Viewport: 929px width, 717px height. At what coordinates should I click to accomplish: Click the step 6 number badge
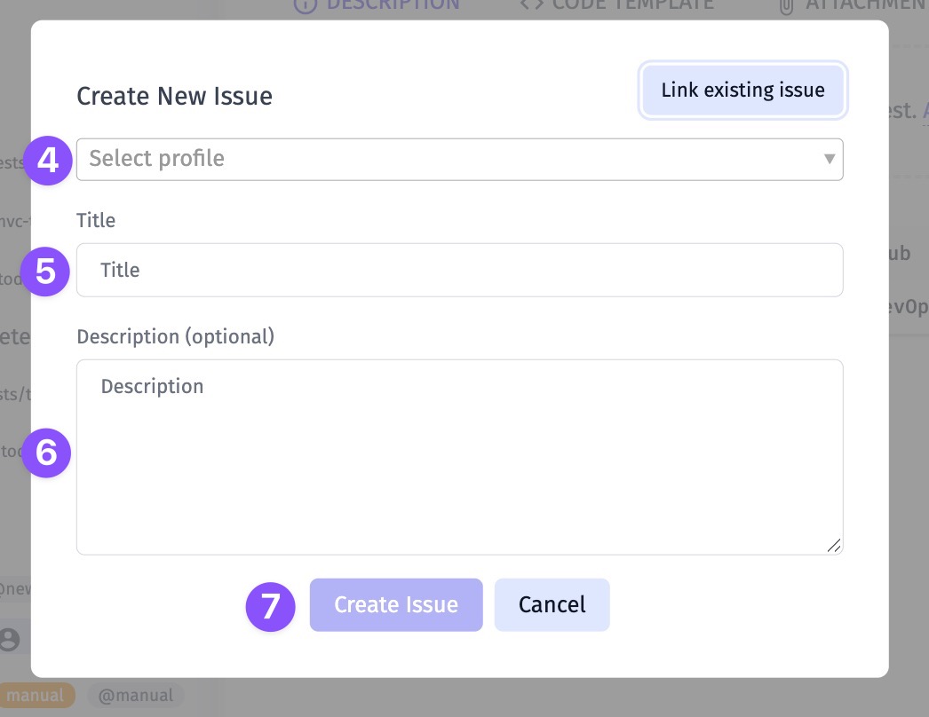tap(46, 453)
